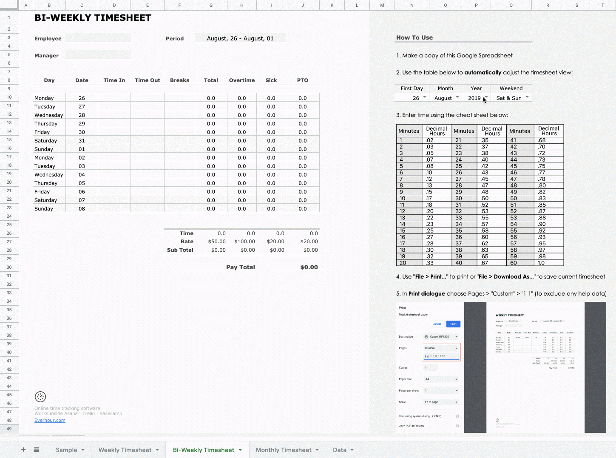616x458 pixels.
Task: Click the Employee input field
Action: (x=98, y=38)
